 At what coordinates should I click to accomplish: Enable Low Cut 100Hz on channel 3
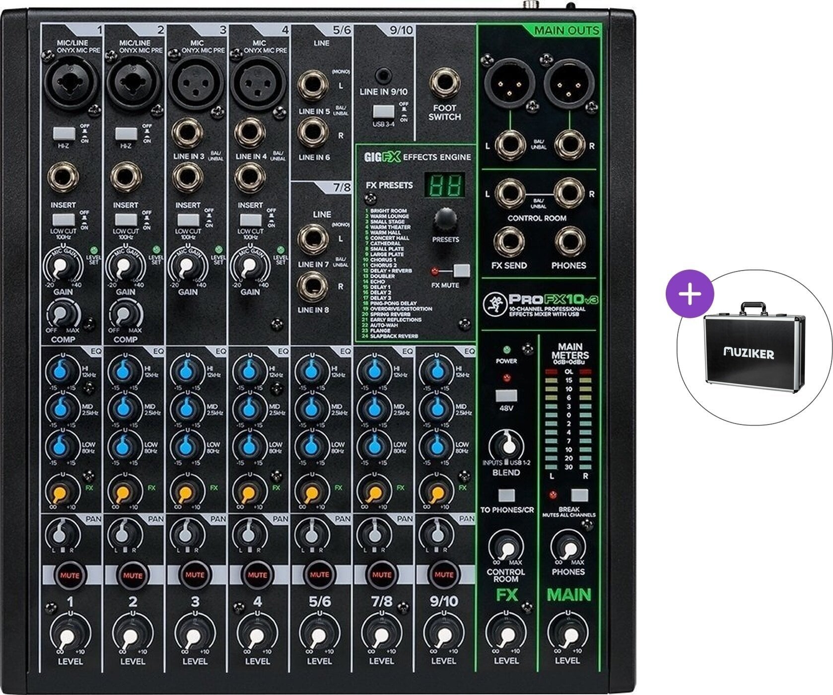[x=188, y=220]
